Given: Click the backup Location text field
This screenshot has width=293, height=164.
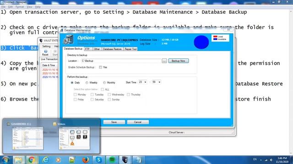Looking at the screenshot, I should coord(121,61).
